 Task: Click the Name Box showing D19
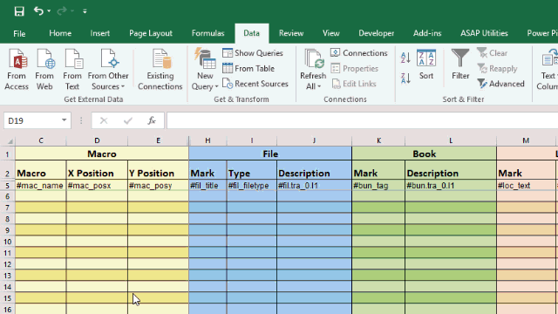coord(32,120)
